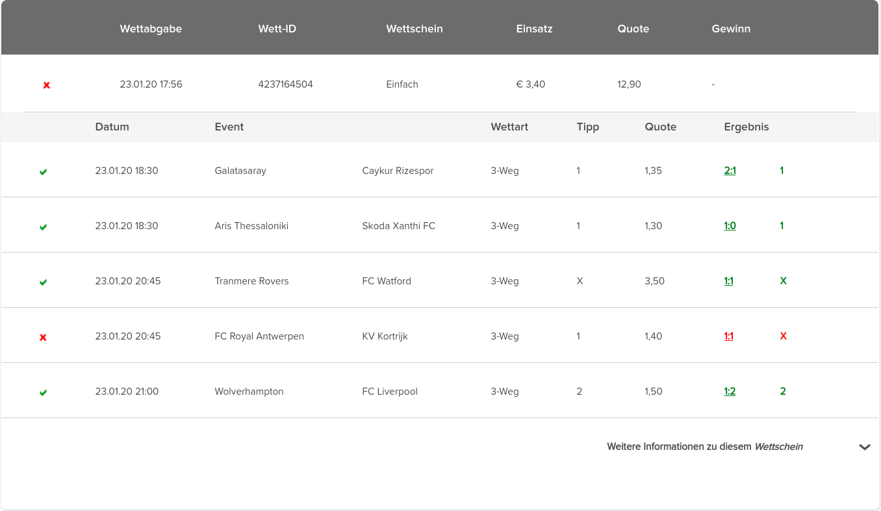Click the green checkmark in the Galatasaray row
This screenshot has width=881, height=511.
43,172
